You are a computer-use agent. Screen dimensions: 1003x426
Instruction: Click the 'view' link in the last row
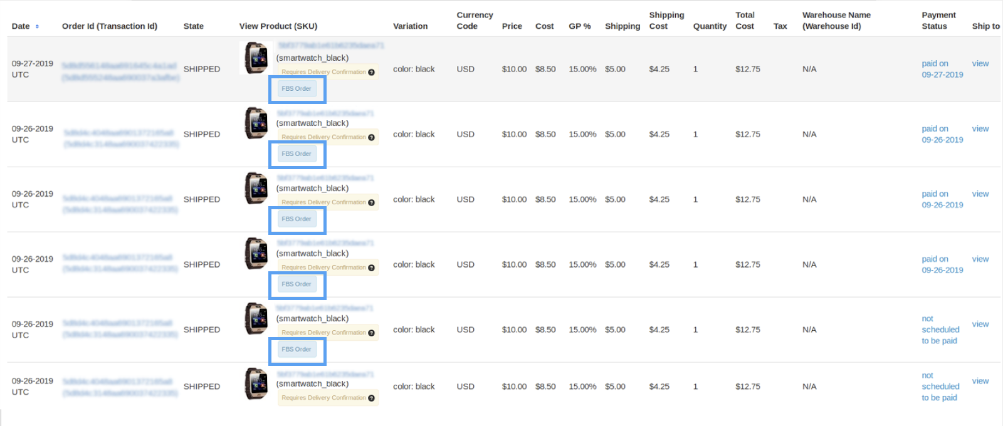980,381
